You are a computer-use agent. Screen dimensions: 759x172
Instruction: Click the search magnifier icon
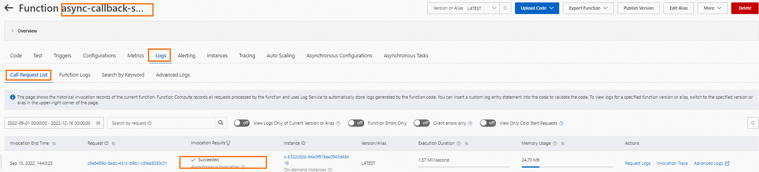[x=221, y=123]
